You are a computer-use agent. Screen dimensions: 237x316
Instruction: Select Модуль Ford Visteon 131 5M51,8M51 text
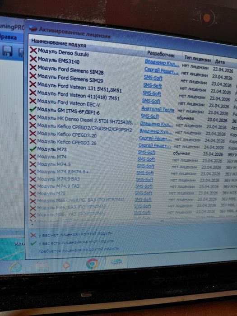79,87
